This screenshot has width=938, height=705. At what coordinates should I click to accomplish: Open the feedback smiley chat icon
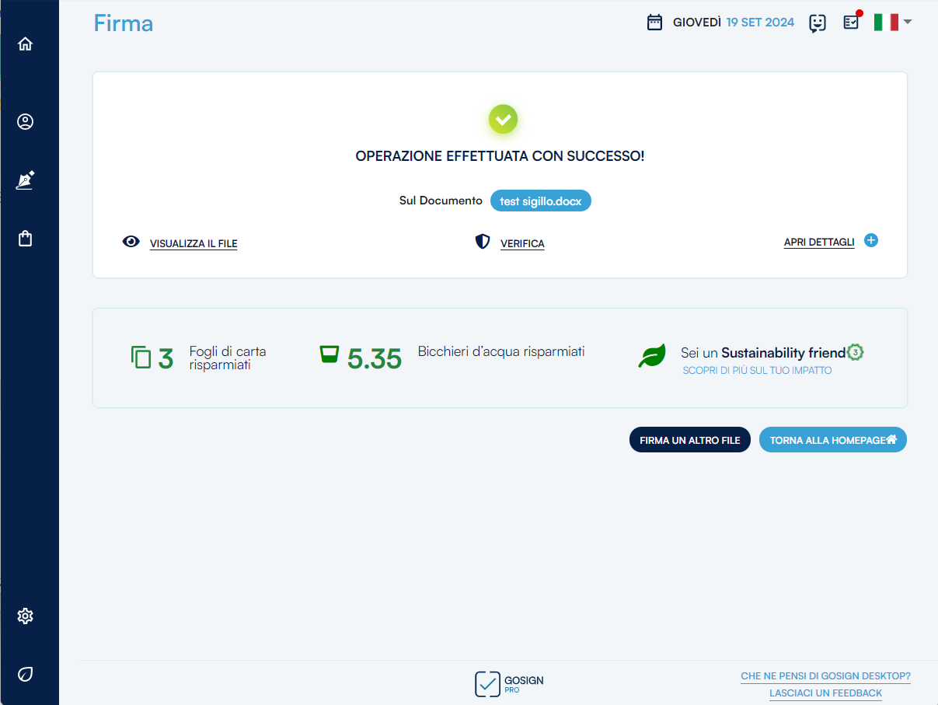coord(817,23)
